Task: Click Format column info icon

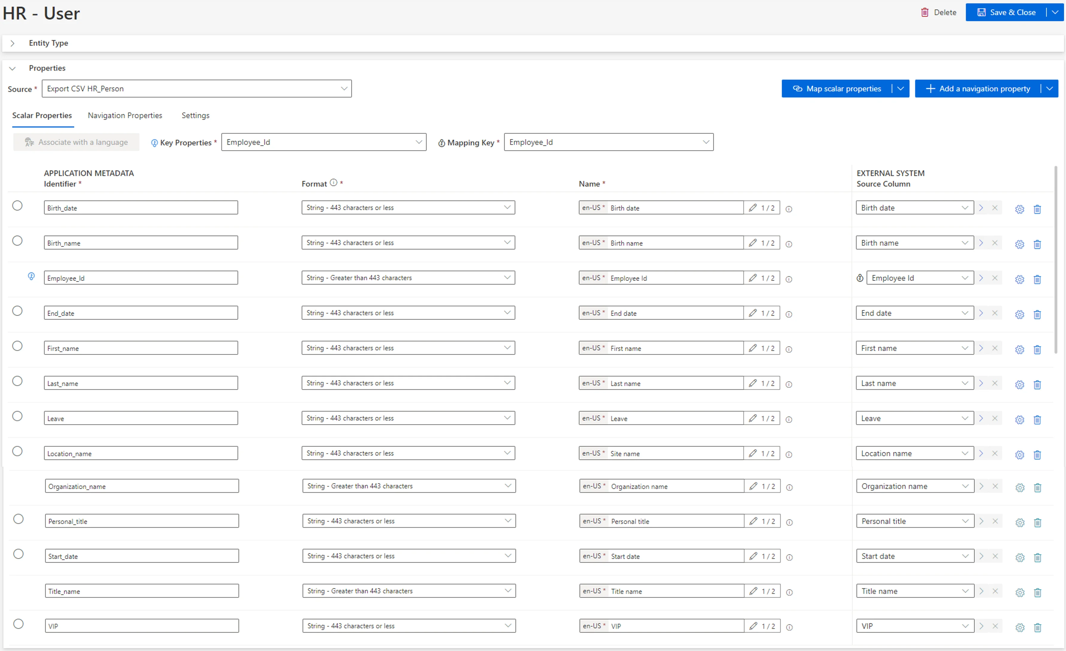Action: click(334, 183)
